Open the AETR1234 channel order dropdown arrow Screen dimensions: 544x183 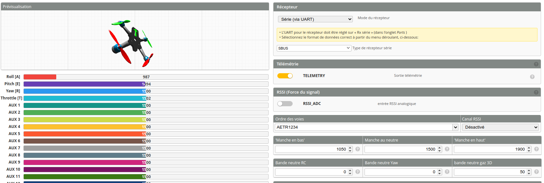[x=455, y=127]
